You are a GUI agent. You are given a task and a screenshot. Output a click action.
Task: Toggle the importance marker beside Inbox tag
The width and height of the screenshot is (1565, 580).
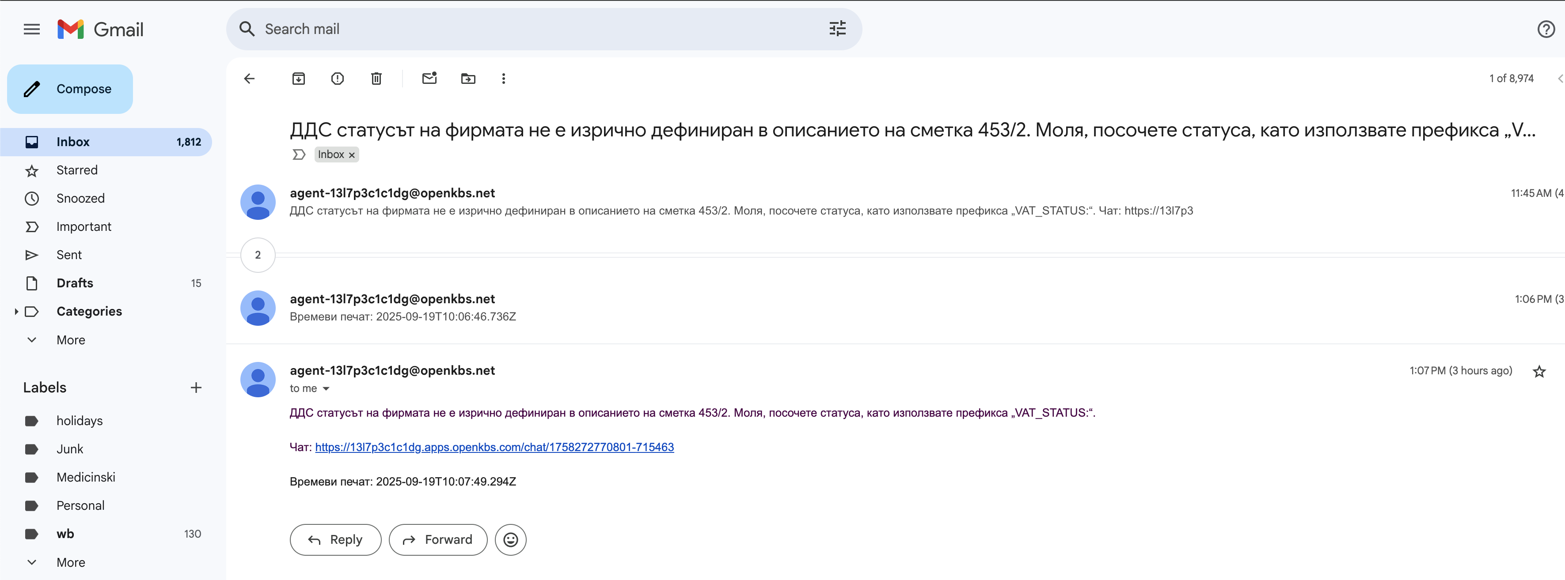click(x=298, y=154)
